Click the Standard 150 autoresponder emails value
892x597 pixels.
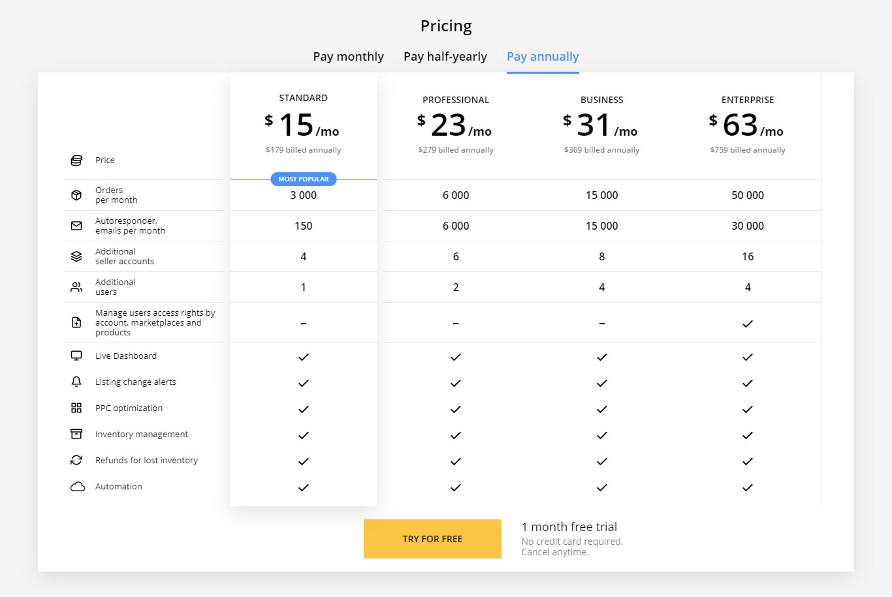point(304,226)
